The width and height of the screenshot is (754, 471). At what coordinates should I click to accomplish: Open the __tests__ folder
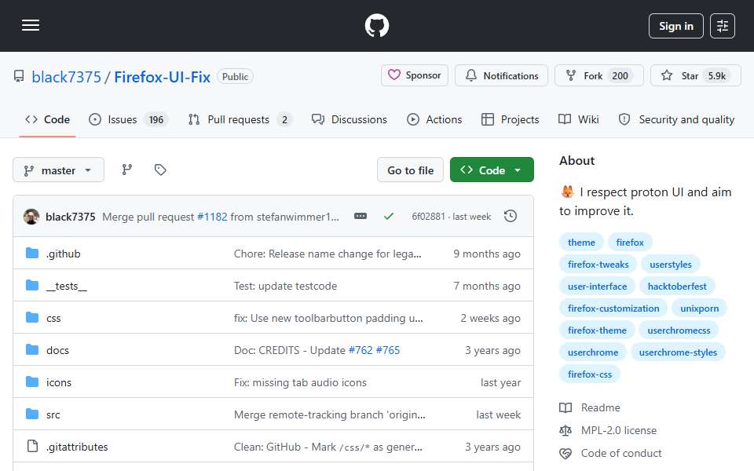pos(66,286)
